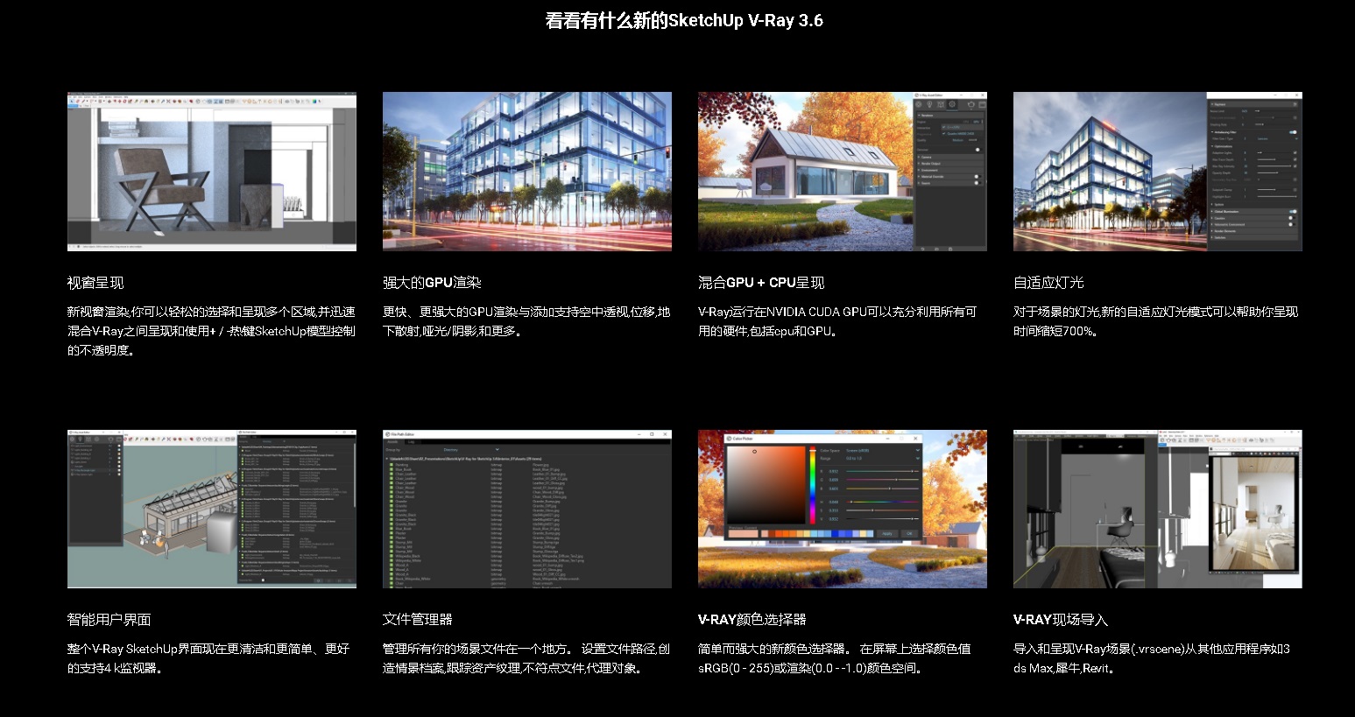This screenshot has width=1355, height=717.
Task: Close the Color Picker dialog with X
Action: [x=916, y=438]
